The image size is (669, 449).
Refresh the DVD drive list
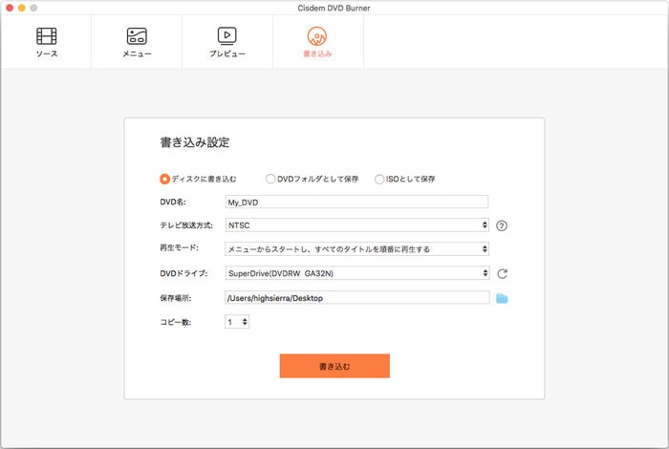[x=502, y=273]
